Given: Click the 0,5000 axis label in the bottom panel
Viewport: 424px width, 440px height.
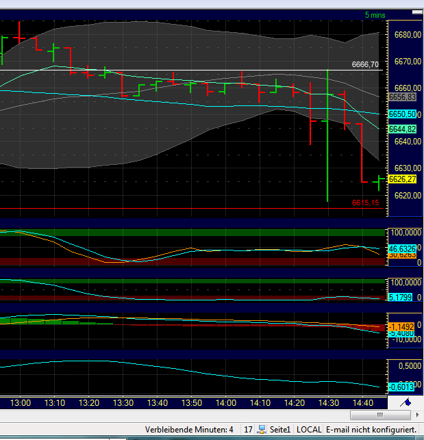Looking at the screenshot, I should [x=410, y=366].
